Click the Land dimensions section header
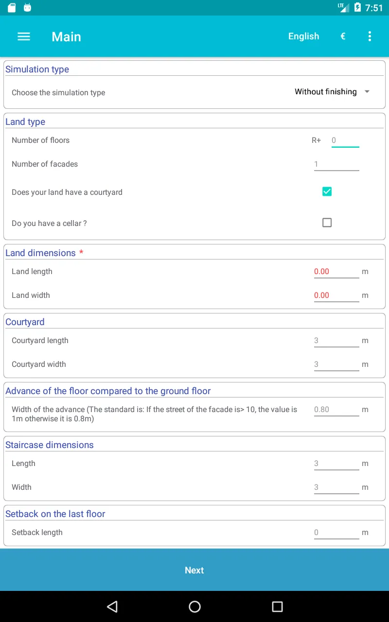 point(40,253)
